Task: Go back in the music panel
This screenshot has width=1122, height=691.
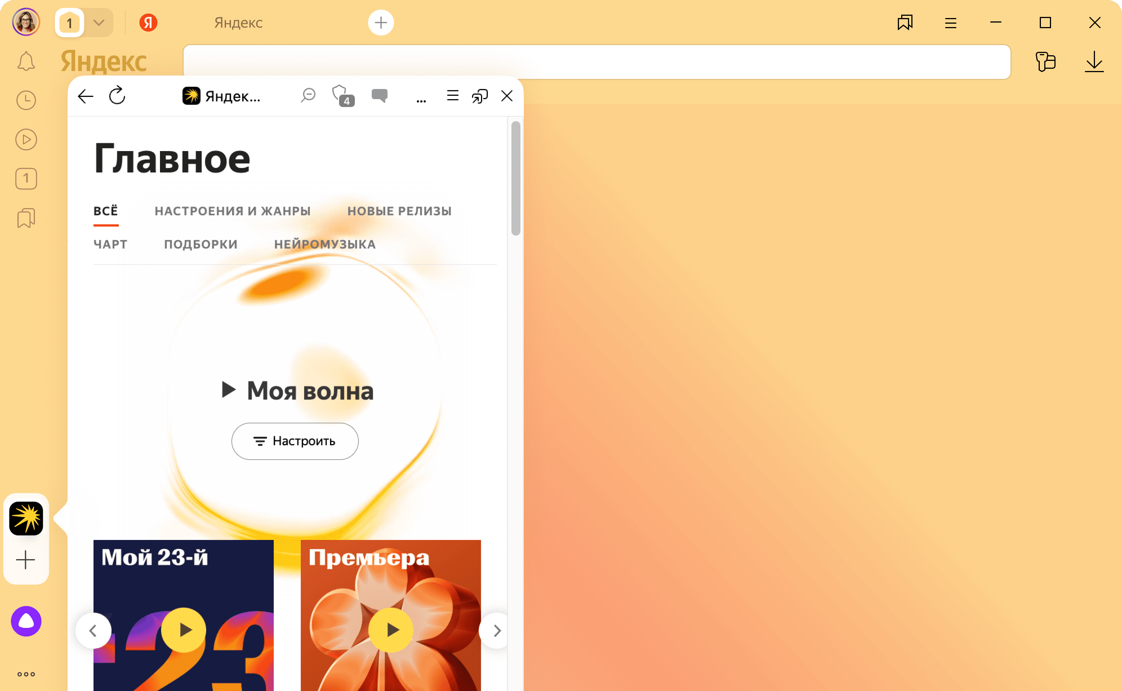Action: tap(85, 97)
